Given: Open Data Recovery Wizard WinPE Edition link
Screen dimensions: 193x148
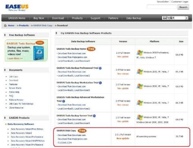Looking at the screenshot, I should click(28, 141).
